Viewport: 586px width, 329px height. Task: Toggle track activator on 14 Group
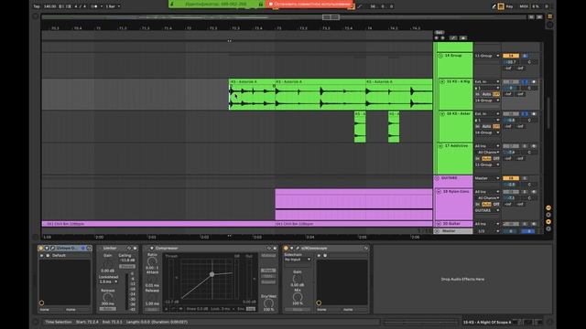click(x=511, y=56)
